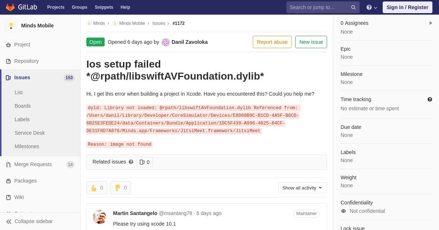This screenshot has height=230, width=439.
Task: Open the Projects menu in navbar
Action: pos(56,7)
